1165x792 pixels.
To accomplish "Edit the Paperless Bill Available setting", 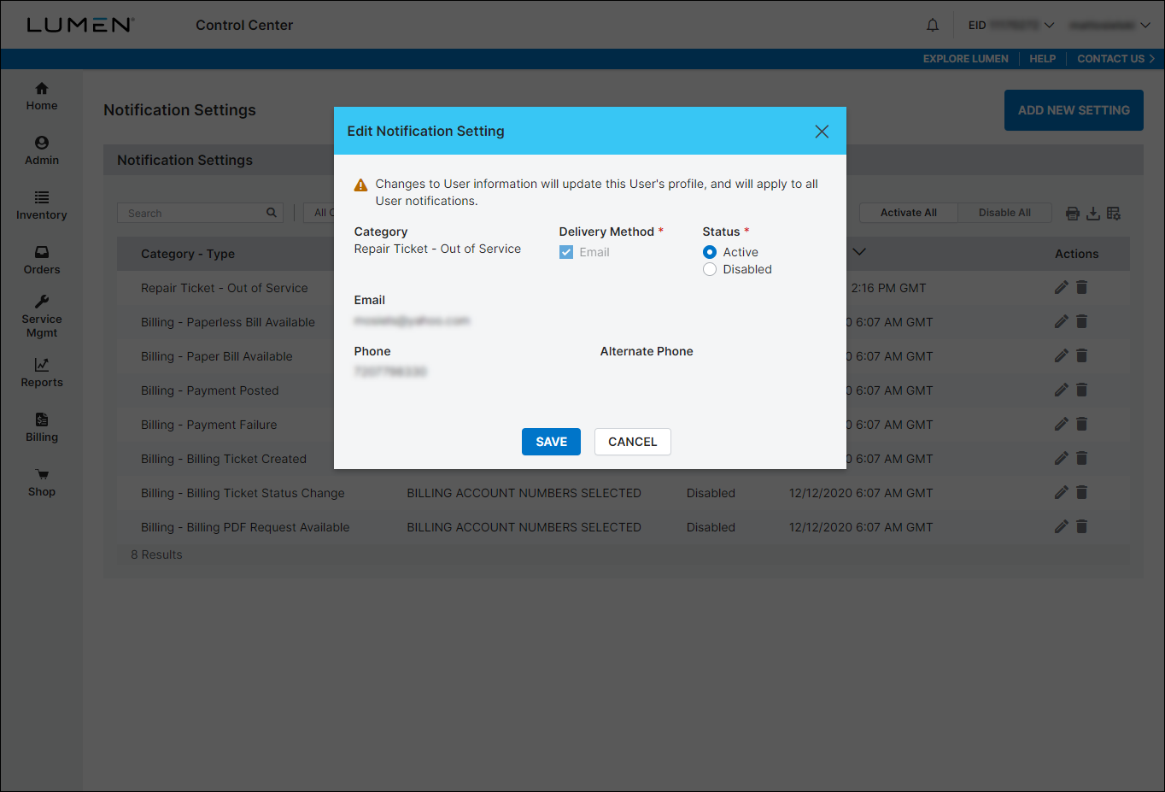I will tap(1062, 322).
